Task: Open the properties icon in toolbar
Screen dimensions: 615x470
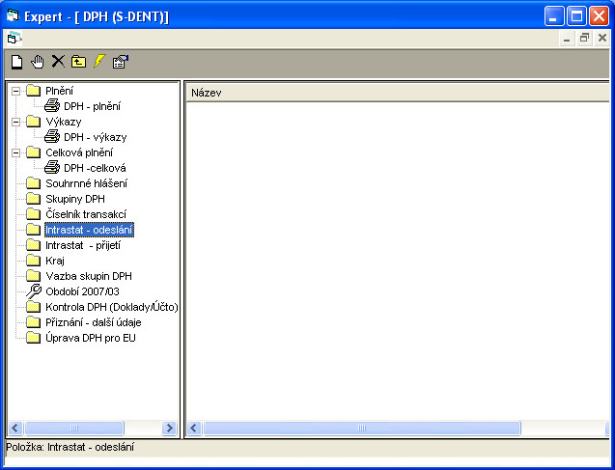Action: coord(120,62)
